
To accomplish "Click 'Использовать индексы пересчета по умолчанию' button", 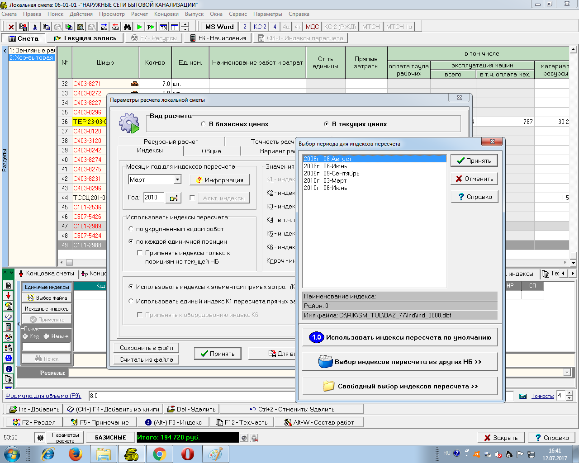I will point(400,337).
